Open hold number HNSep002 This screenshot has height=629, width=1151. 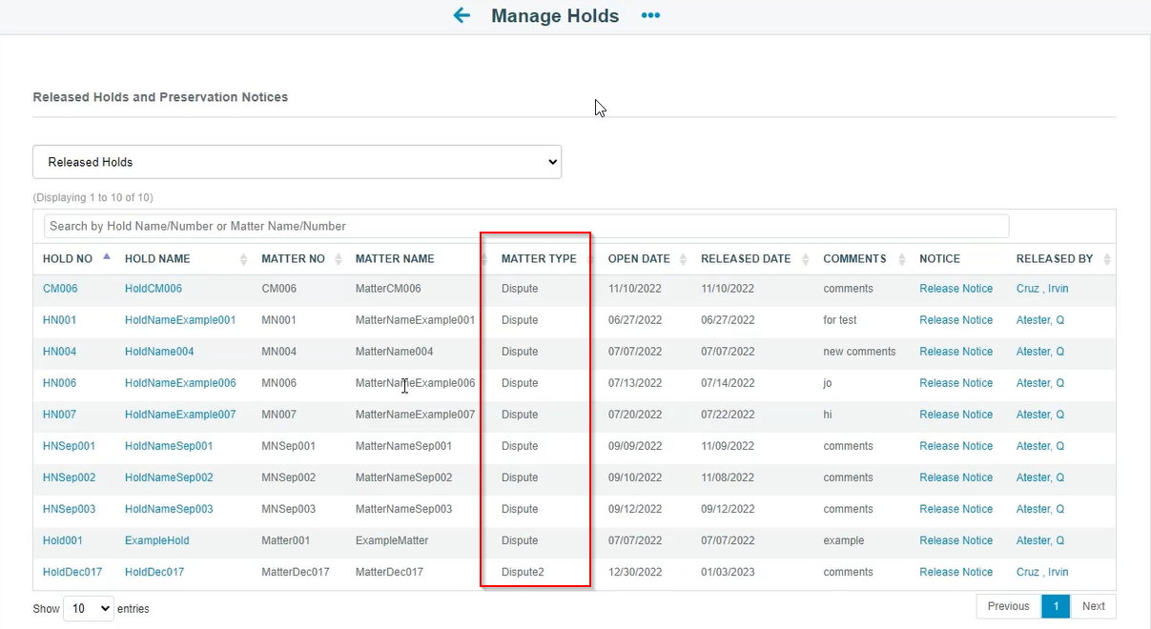click(x=69, y=477)
